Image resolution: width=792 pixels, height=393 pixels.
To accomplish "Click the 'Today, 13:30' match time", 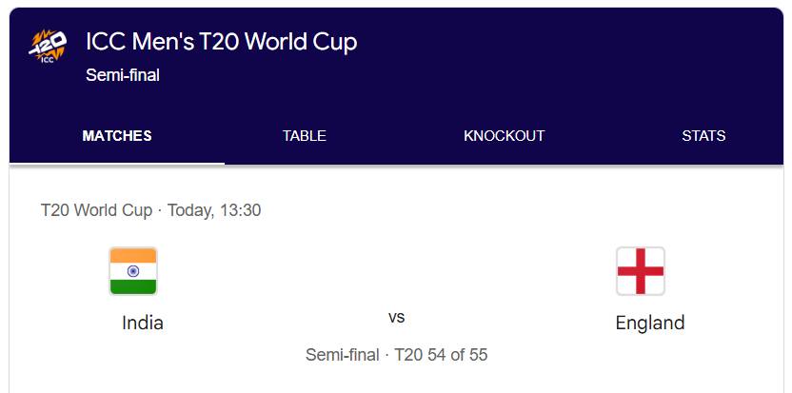I will click(214, 210).
